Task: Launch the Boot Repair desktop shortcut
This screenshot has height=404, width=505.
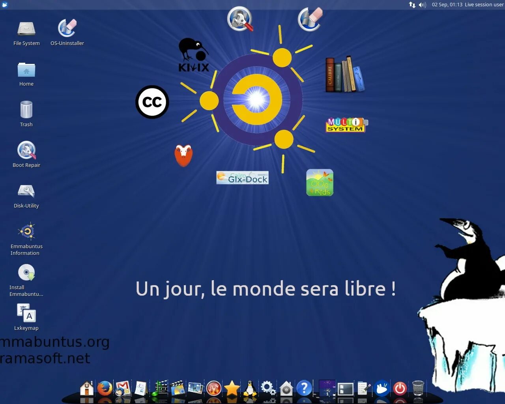Action: pos(26,154)
